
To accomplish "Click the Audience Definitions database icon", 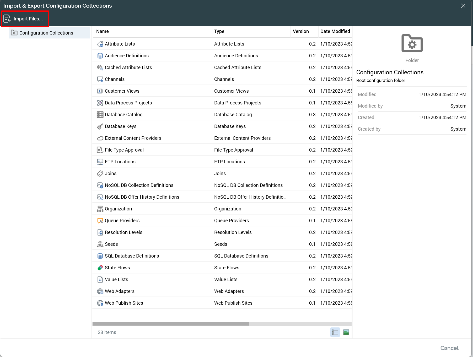I will click(x=100, y=56).
